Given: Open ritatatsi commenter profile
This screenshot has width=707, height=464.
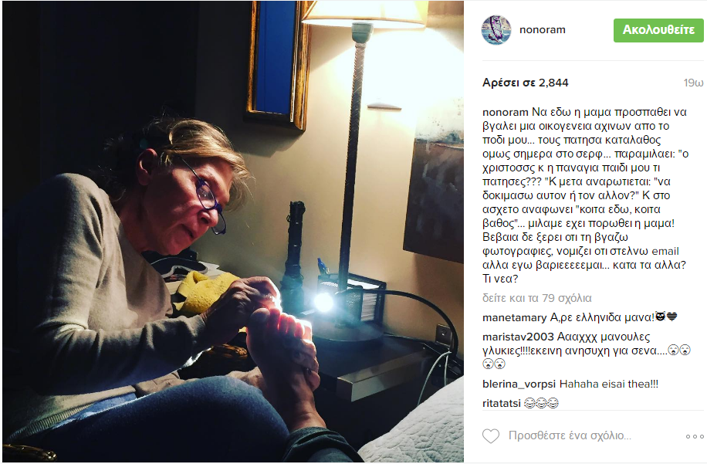Looking at the screenshot, I should pos(502,403).
